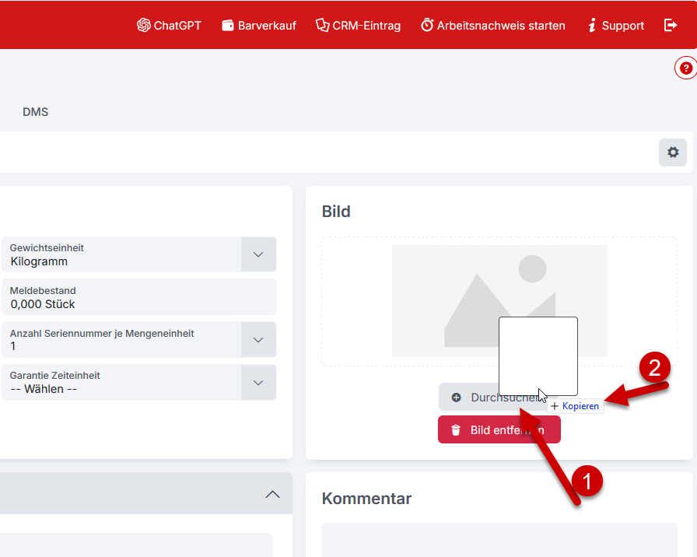The width and height of the screenshot is (697, 557).
Task: Open Barverkauf via the wallet icon
Action: [x=228, y=25]
